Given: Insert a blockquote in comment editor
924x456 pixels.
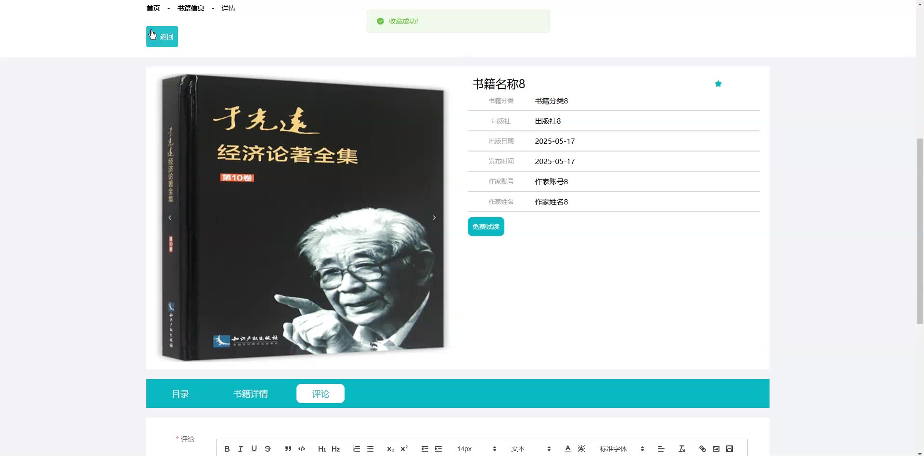Looking at the screenshot, I should coord(288,449).
